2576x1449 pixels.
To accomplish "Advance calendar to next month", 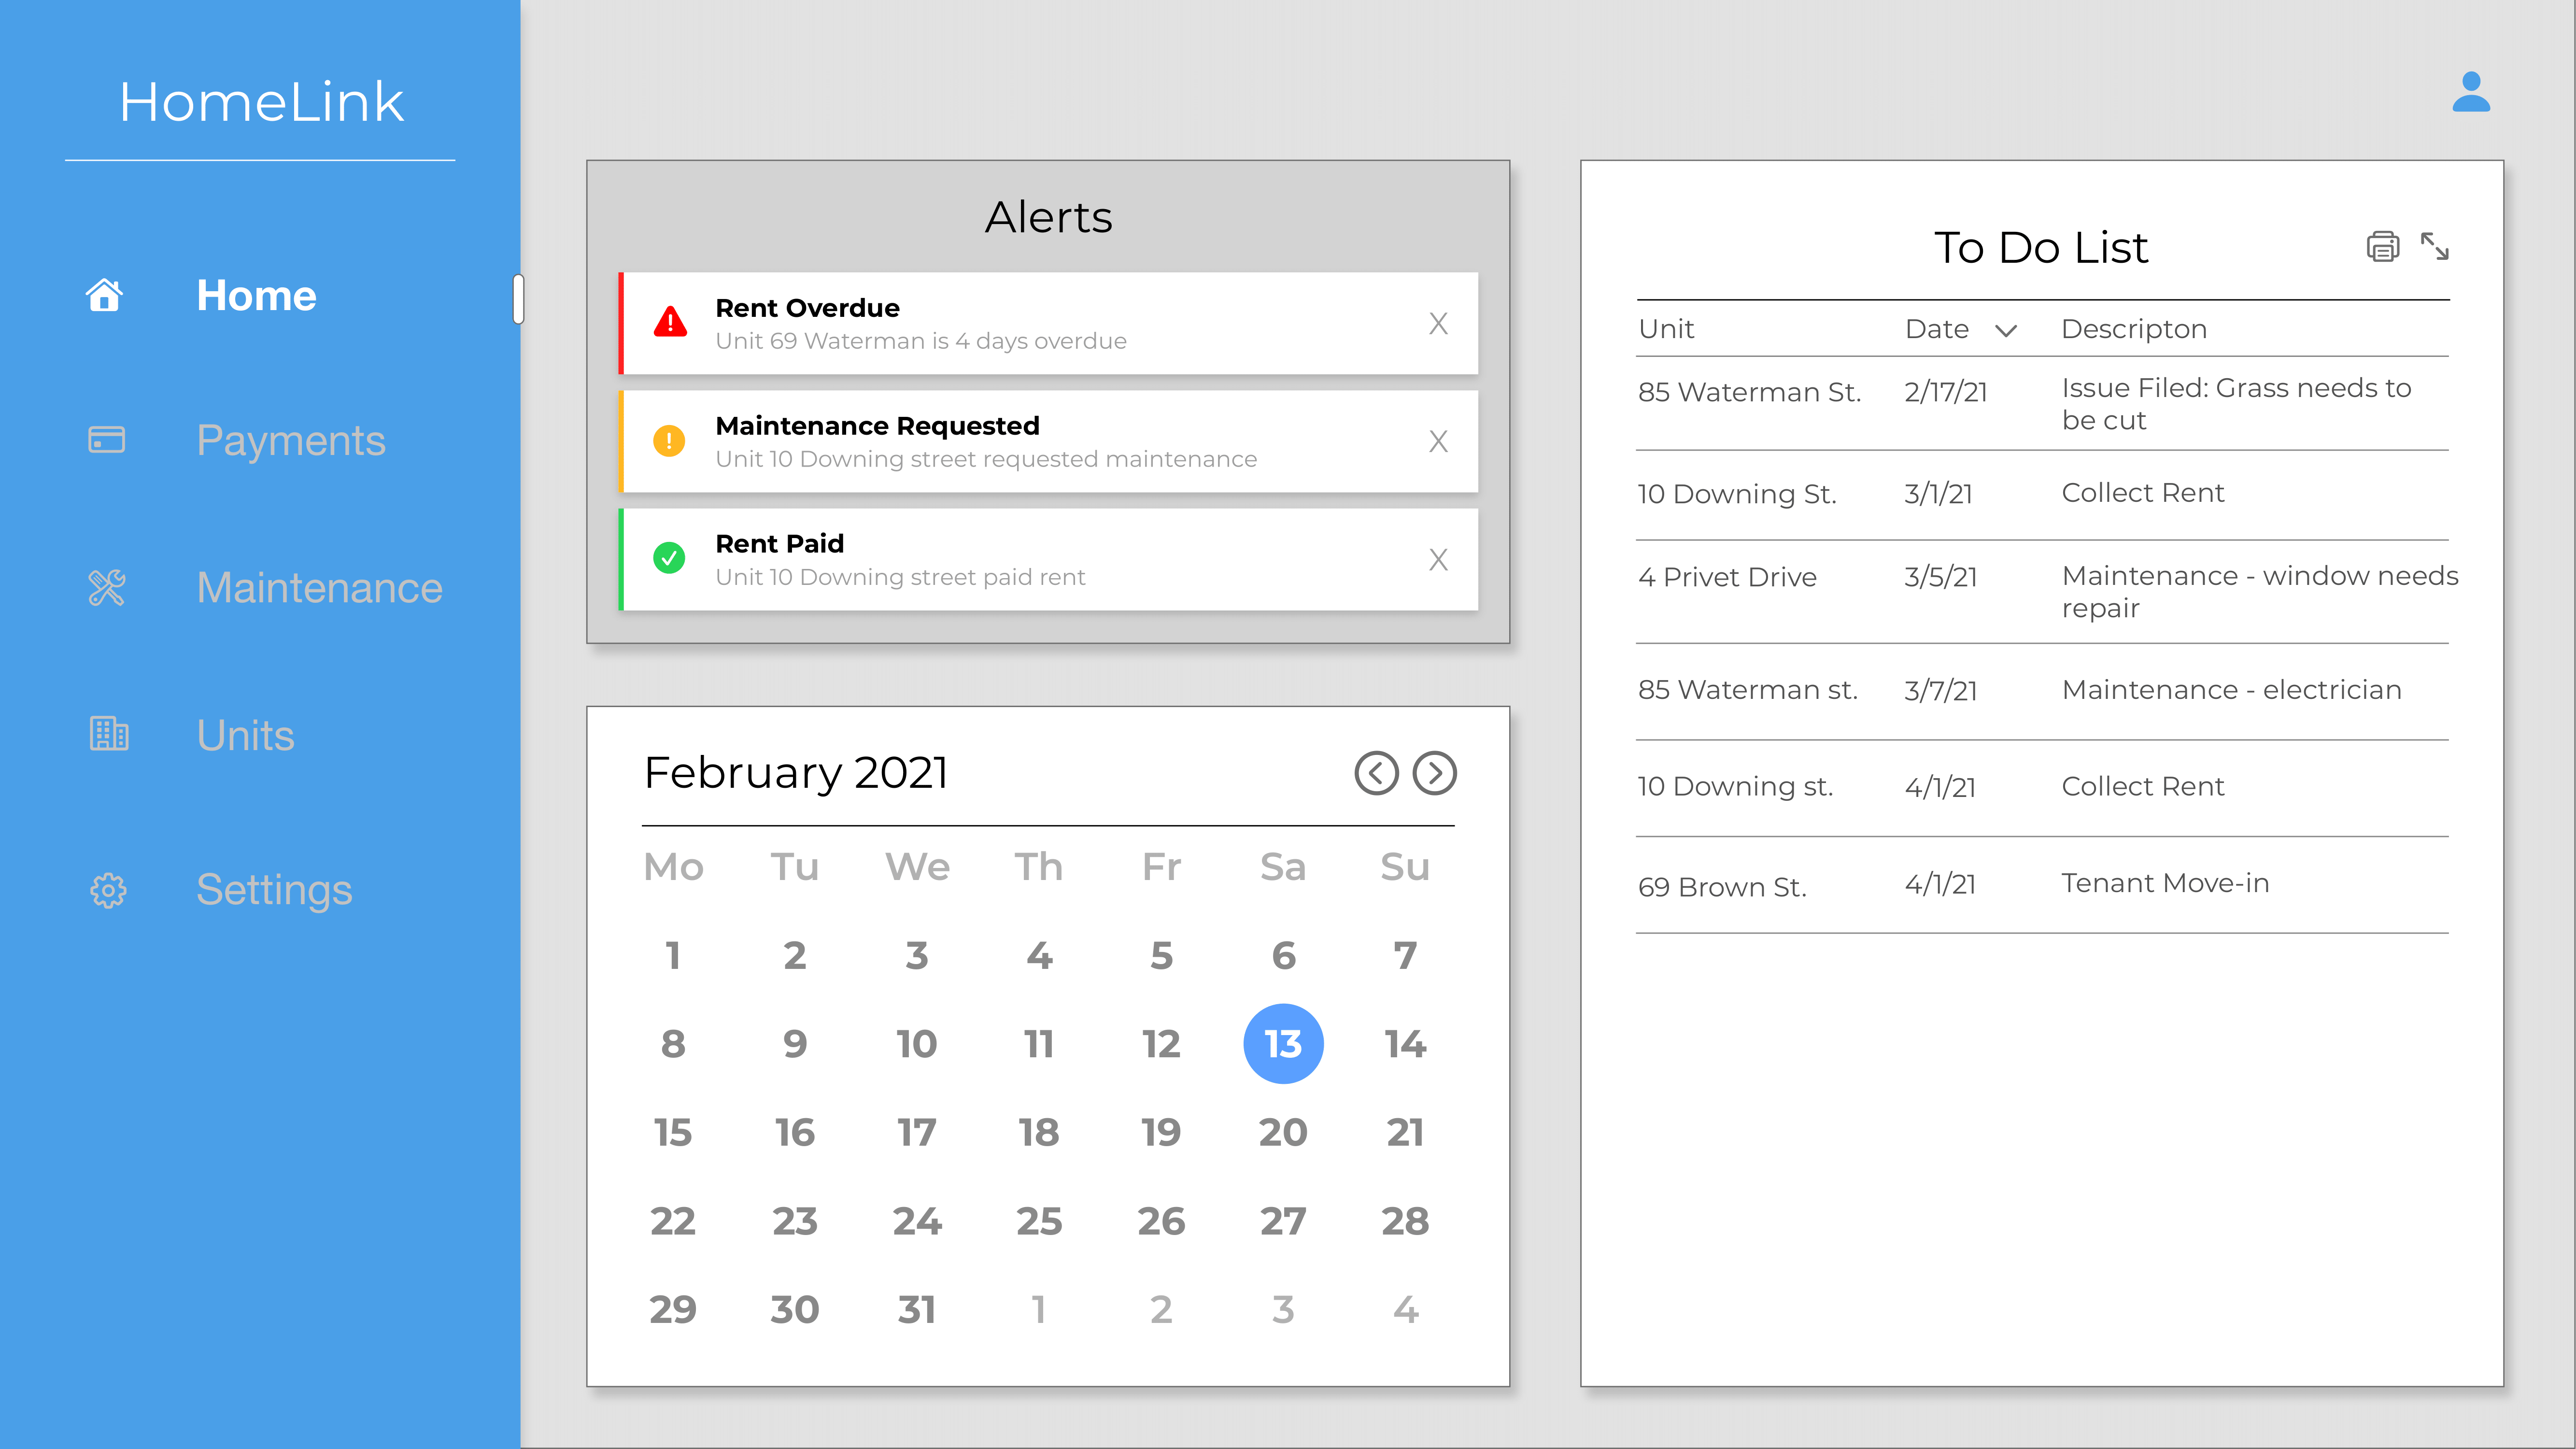I will tap(1434, 773).
